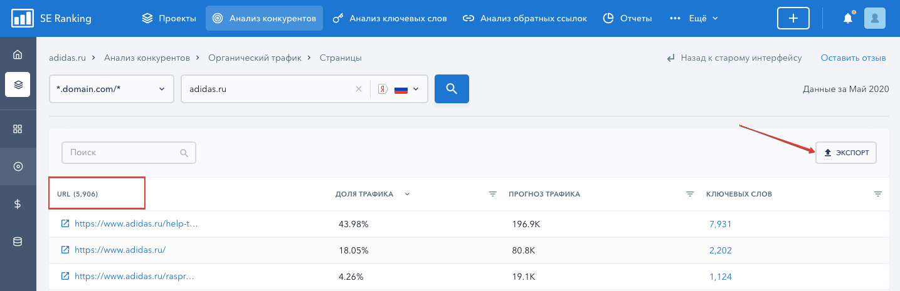The image size is (900, 291).
Task: Sort by ДОЛЯ ТРАФИКА column
Action: 373,194
